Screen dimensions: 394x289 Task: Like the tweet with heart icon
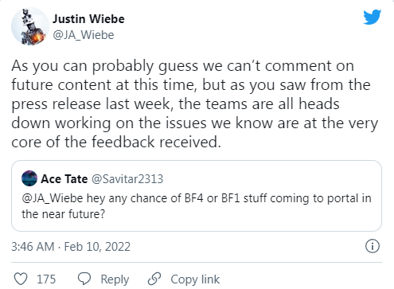(x=21, y=279)
